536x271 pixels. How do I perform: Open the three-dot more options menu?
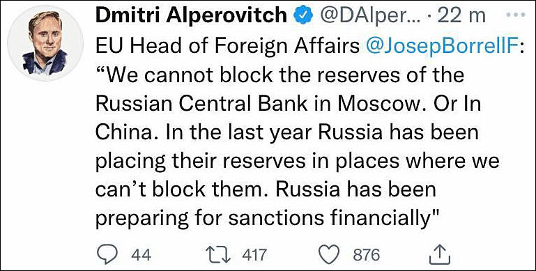point(517,16)
